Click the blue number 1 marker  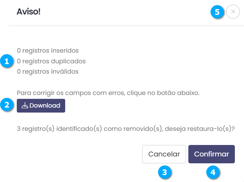(x=6, y=61)
